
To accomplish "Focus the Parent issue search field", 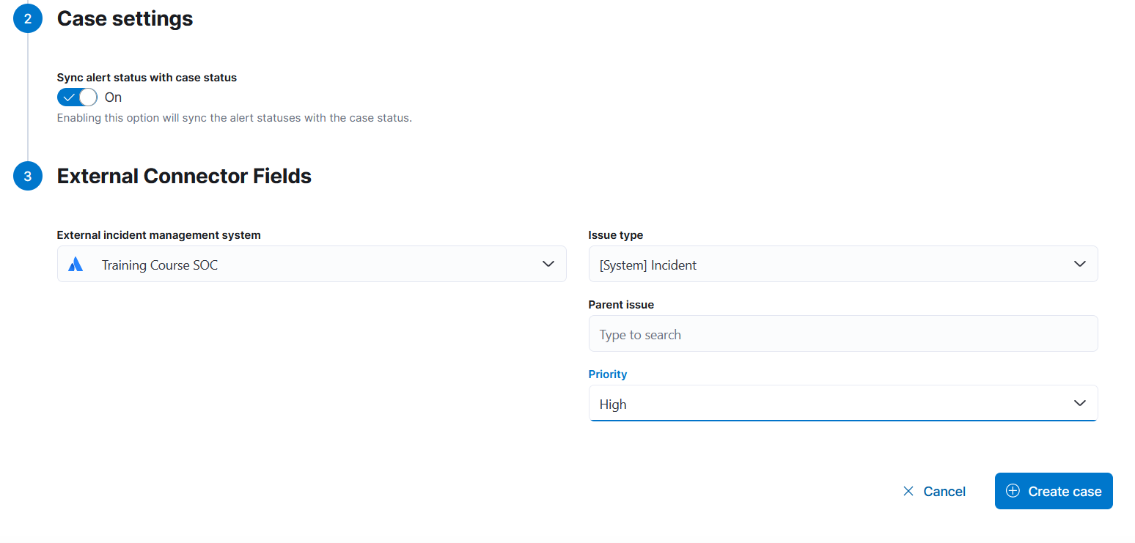I will [842, 334].
